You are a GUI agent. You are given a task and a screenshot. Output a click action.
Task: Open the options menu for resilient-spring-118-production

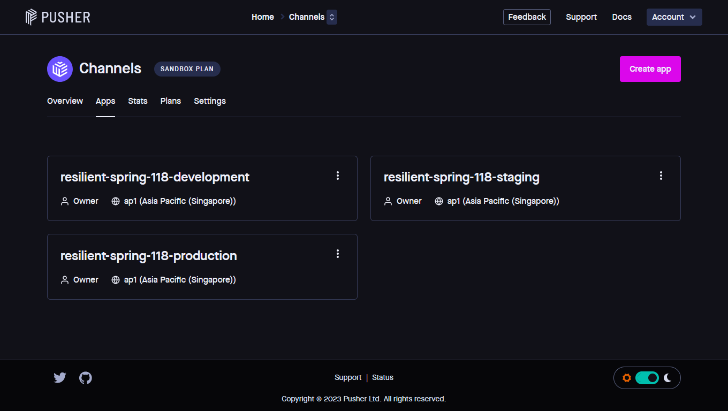coord(338,254)
